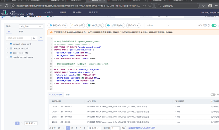Run the query with 执行SQL(F8)
The height and width of the screenshot is (130, 219).
click(57, 25)
